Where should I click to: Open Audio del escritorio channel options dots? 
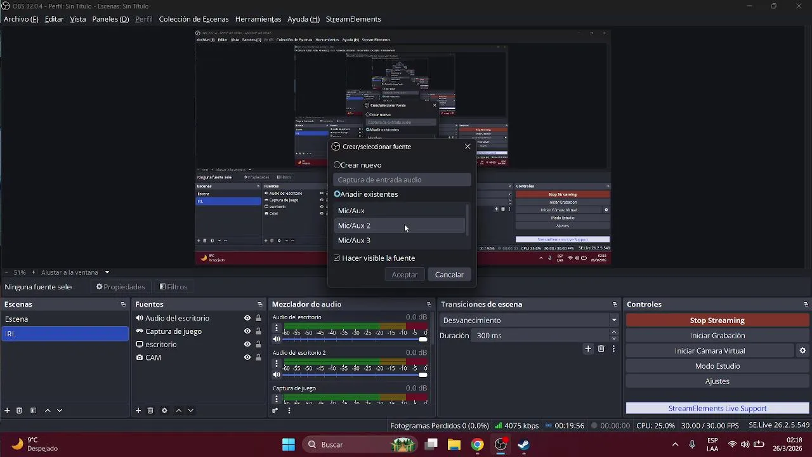click(277, 328)
